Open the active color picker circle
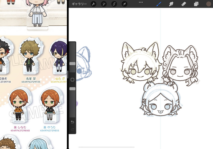 209,4
